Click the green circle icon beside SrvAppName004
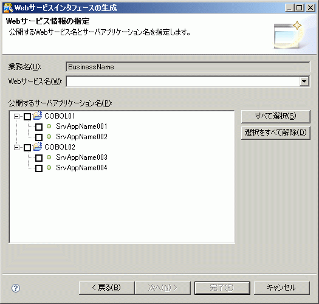 (49, 168)
